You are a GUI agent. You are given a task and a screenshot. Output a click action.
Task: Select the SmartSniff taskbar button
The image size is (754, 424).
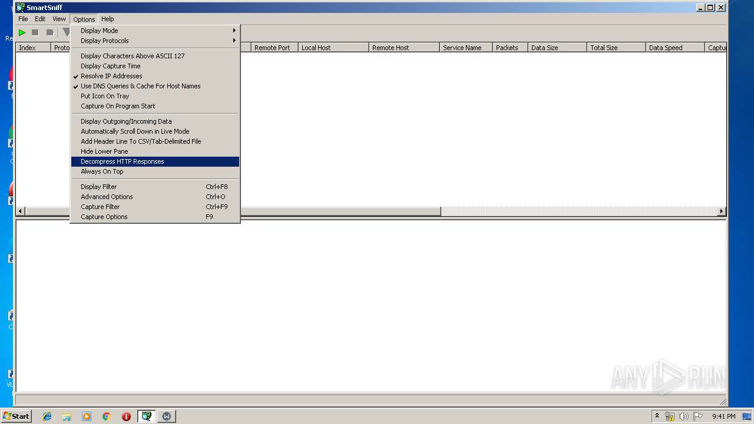(x=146, y=416)
